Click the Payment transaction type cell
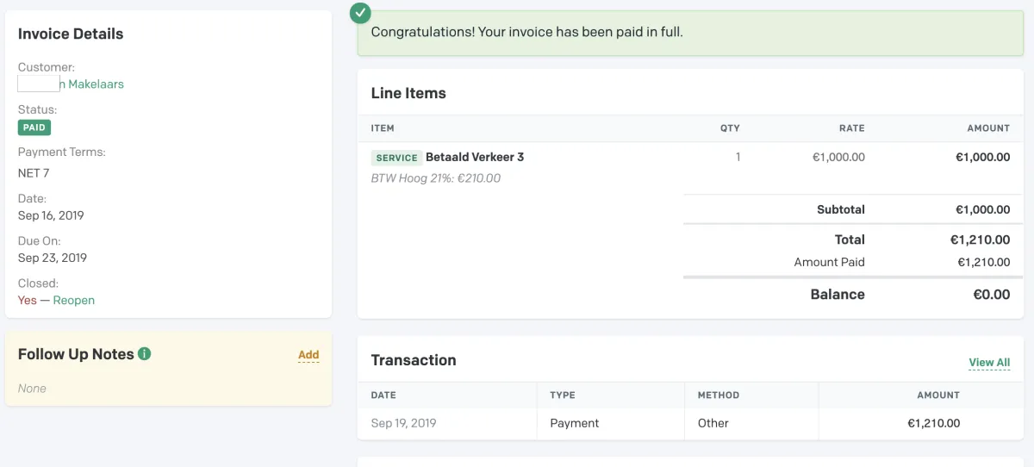Image resolution: width=1034 pixels, height=467 pixels. [575, 423]
